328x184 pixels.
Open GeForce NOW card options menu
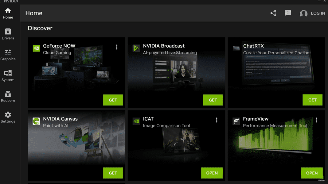tap(117, 47)
